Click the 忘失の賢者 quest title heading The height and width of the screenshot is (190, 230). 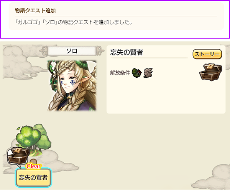pyautogui.click(x=127, y=52)
